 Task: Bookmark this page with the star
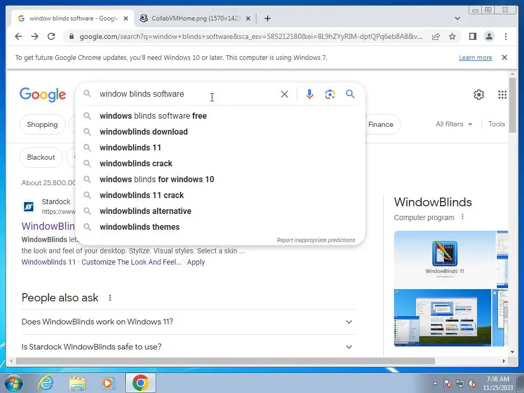click(x=452, y=36)
